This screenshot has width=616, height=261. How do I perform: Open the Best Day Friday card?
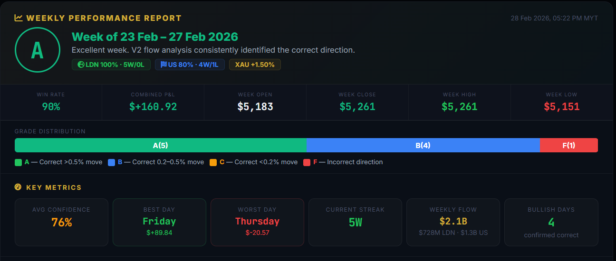pyautogui.click(x=159, y=222)
